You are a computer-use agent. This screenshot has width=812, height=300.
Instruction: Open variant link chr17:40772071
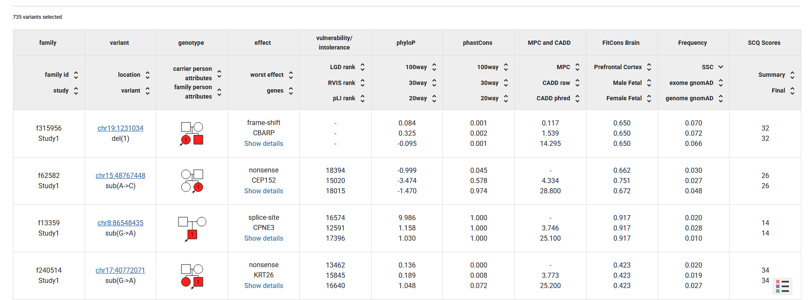[x=120, y=270]
